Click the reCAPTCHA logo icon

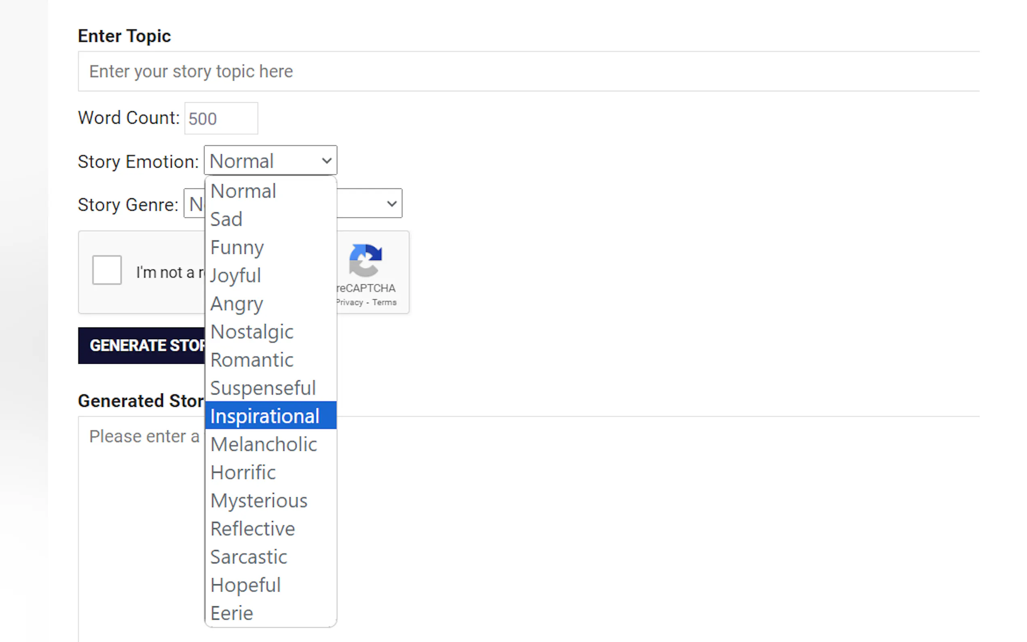pyautogui.click(x=365, y=260)
